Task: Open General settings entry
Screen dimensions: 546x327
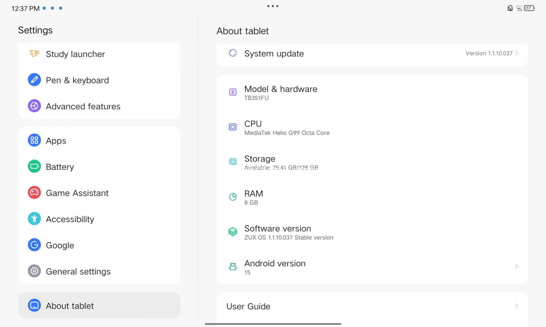Action: click(99, 271)
